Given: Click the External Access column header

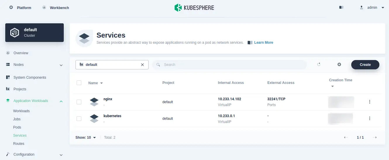Looking at the screenshot, I should 281,83.
